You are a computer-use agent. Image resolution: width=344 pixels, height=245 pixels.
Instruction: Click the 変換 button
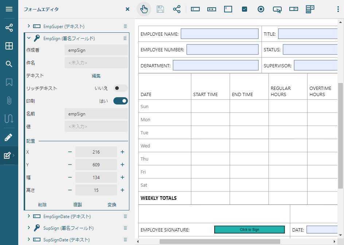point(112,205)
